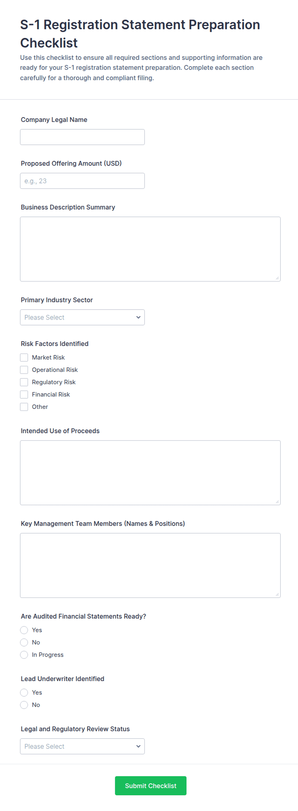This screenshot has height=811, width=298.
Task: Click the Company Legal Name field
Action: click(82, 137)
